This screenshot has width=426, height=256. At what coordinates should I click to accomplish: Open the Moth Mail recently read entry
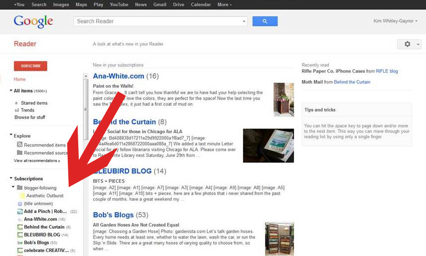[x=312, y=82]
